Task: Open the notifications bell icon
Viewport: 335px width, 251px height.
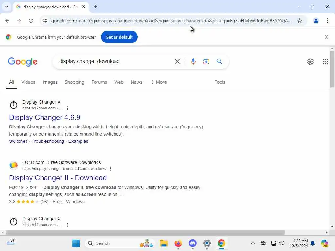Action: [312, 243]
